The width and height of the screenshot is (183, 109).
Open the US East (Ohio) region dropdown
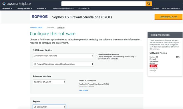[x=49, y=107]
